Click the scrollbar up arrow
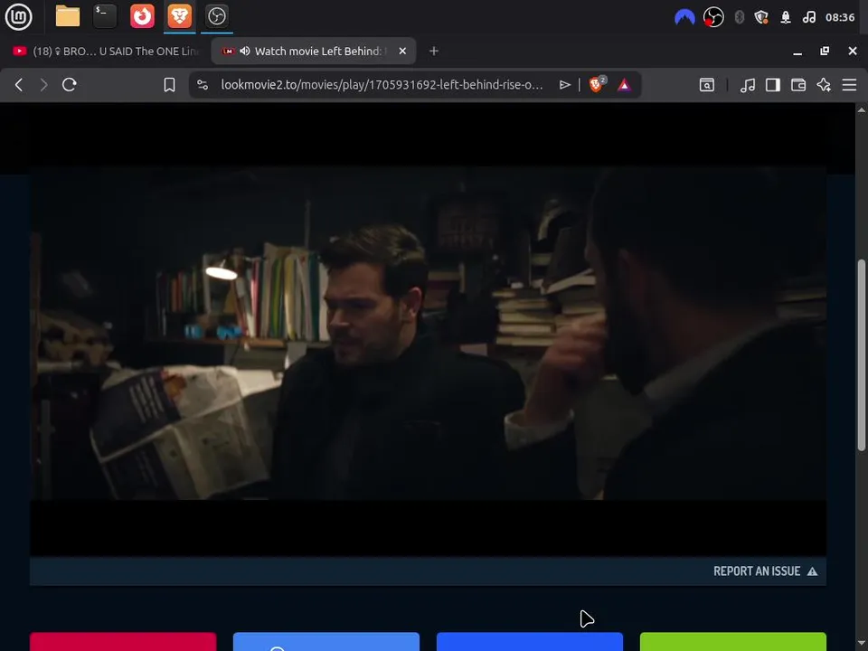Viewport: 868px width, 651px height. click(862, 109)
